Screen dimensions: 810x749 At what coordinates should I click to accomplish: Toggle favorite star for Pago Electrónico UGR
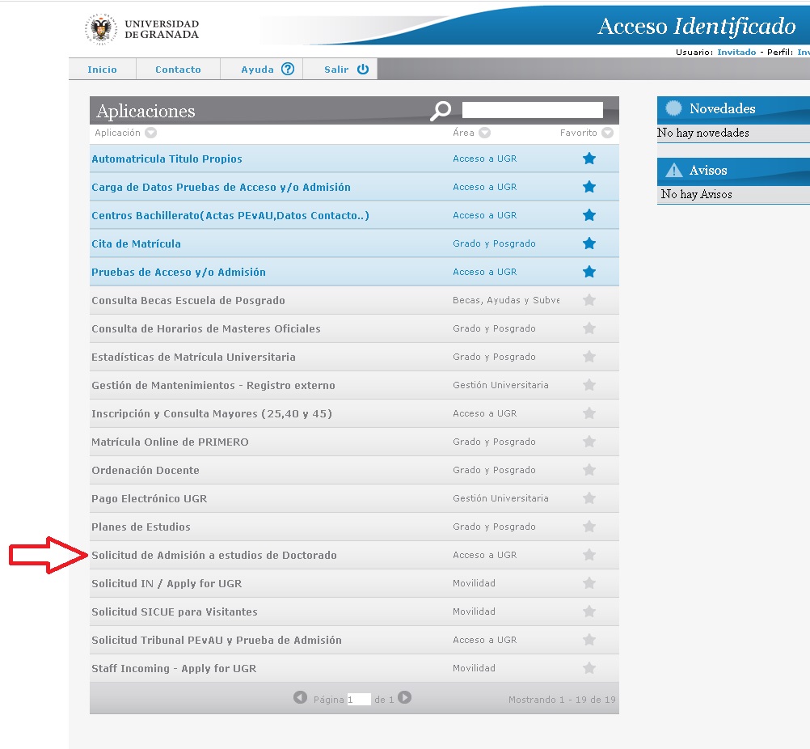tap(589, 498)
